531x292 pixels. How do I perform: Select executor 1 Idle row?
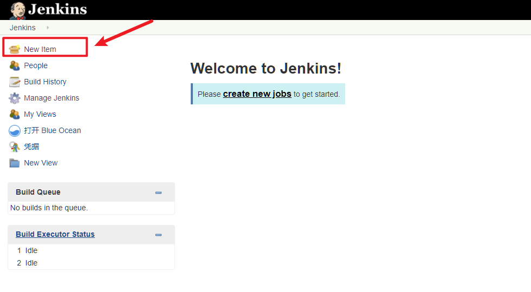pos(91,250)
